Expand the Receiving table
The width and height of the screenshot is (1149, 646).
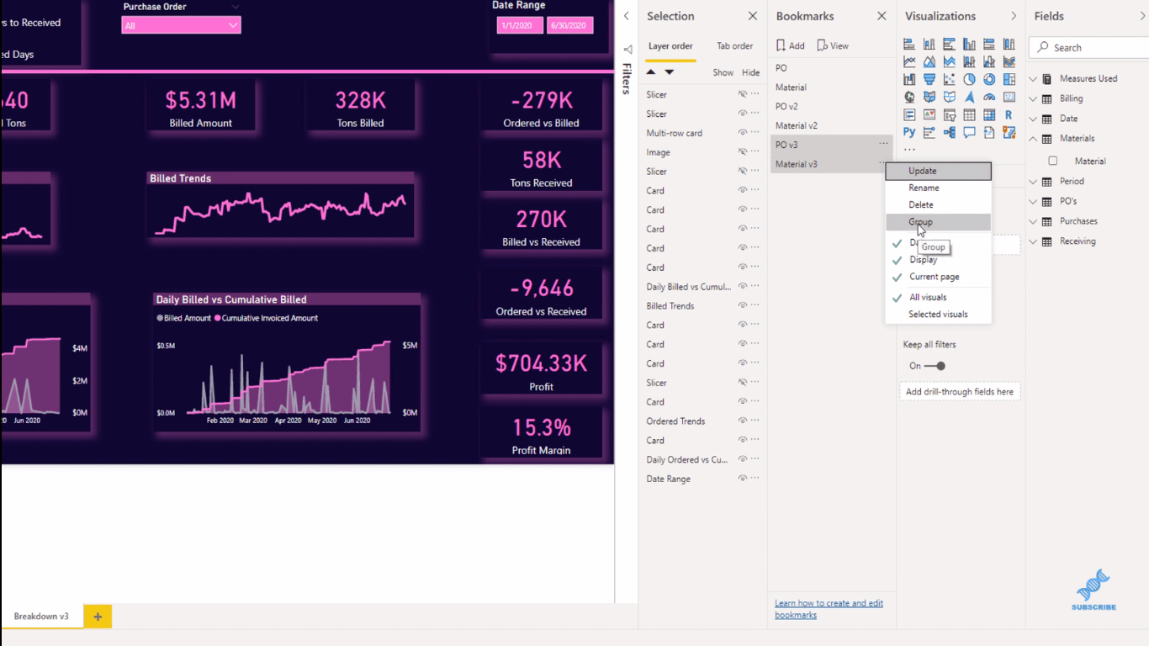click(1034, 241)
